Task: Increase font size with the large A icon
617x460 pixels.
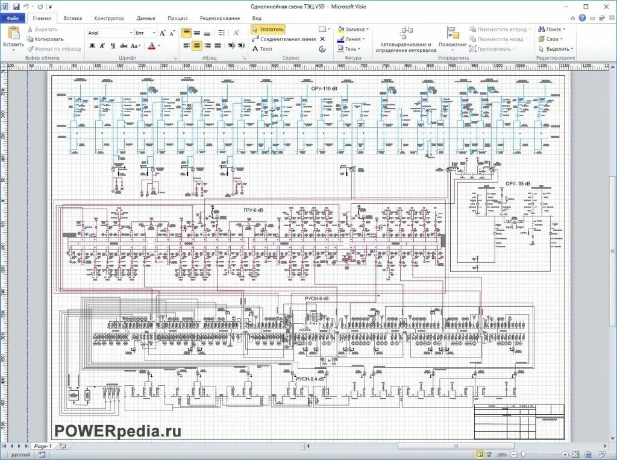Action: tap(163, 33)
